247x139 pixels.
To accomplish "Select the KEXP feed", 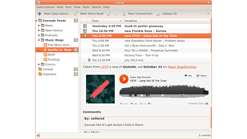I will click(51, 55).
